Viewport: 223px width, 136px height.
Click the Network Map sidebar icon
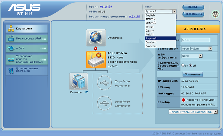[11, 29]
